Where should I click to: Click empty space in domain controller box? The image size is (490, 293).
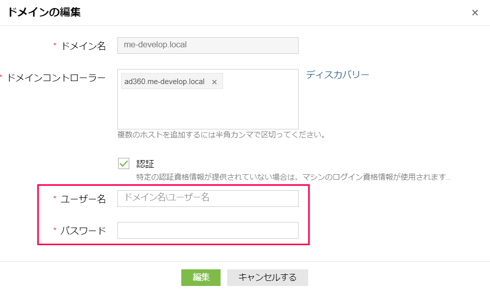(x=207, y=109)
